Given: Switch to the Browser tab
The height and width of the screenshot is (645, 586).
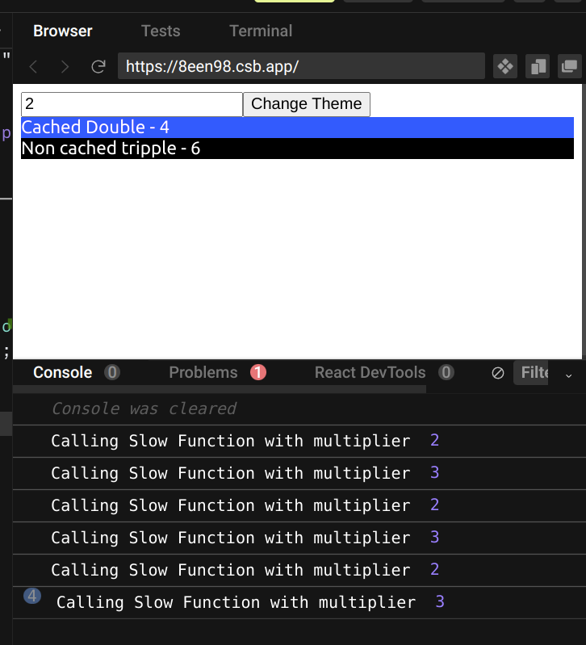Looking at the screenshot, I should pyautogui.click(x=63, y=31).
